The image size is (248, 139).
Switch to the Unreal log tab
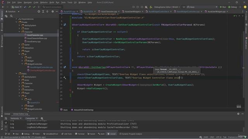7,114
